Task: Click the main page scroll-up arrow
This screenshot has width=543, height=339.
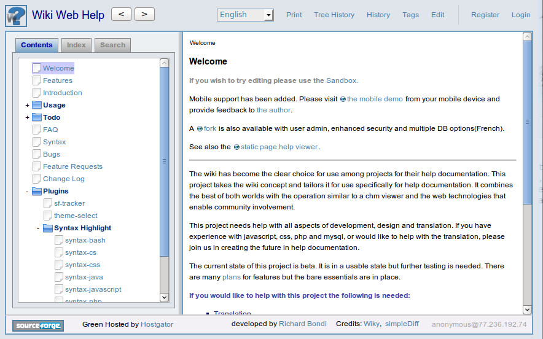Action: point(527,37)
